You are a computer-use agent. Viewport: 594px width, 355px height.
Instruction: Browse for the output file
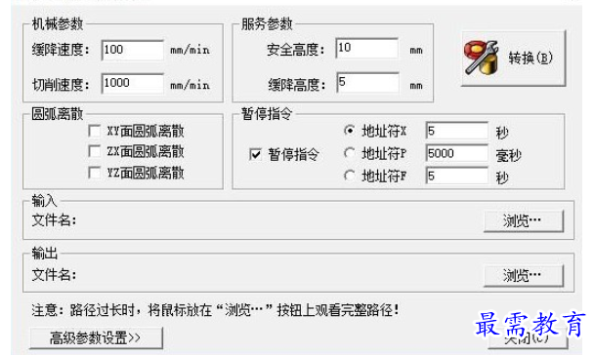(x=524, y=276)
